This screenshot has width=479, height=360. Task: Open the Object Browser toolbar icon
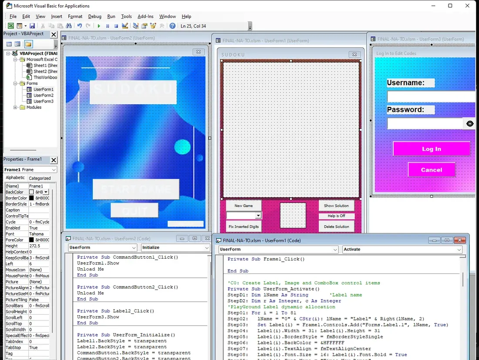click(153, 26)
